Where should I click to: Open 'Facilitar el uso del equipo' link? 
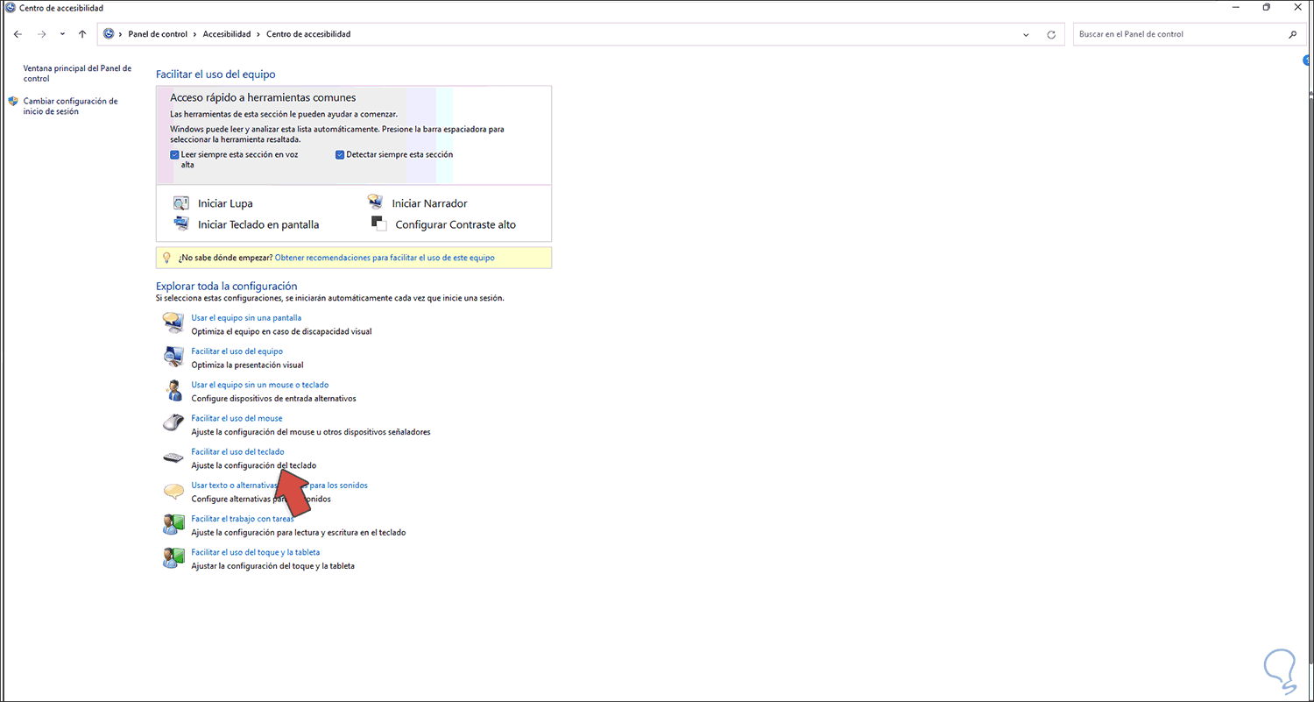tap(237, 351)
